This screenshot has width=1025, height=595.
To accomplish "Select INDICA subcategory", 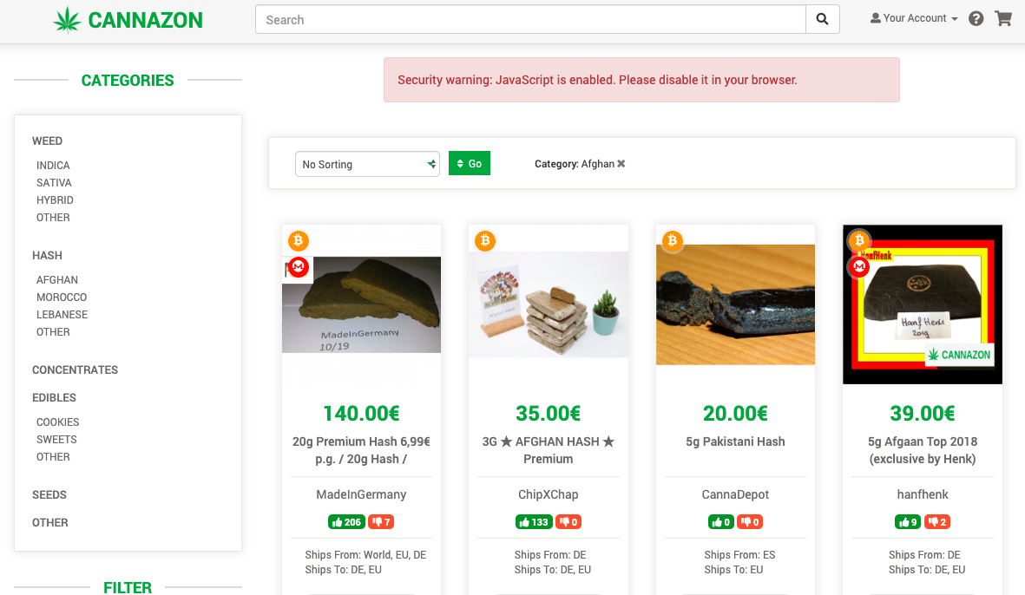I will [53, 166].
